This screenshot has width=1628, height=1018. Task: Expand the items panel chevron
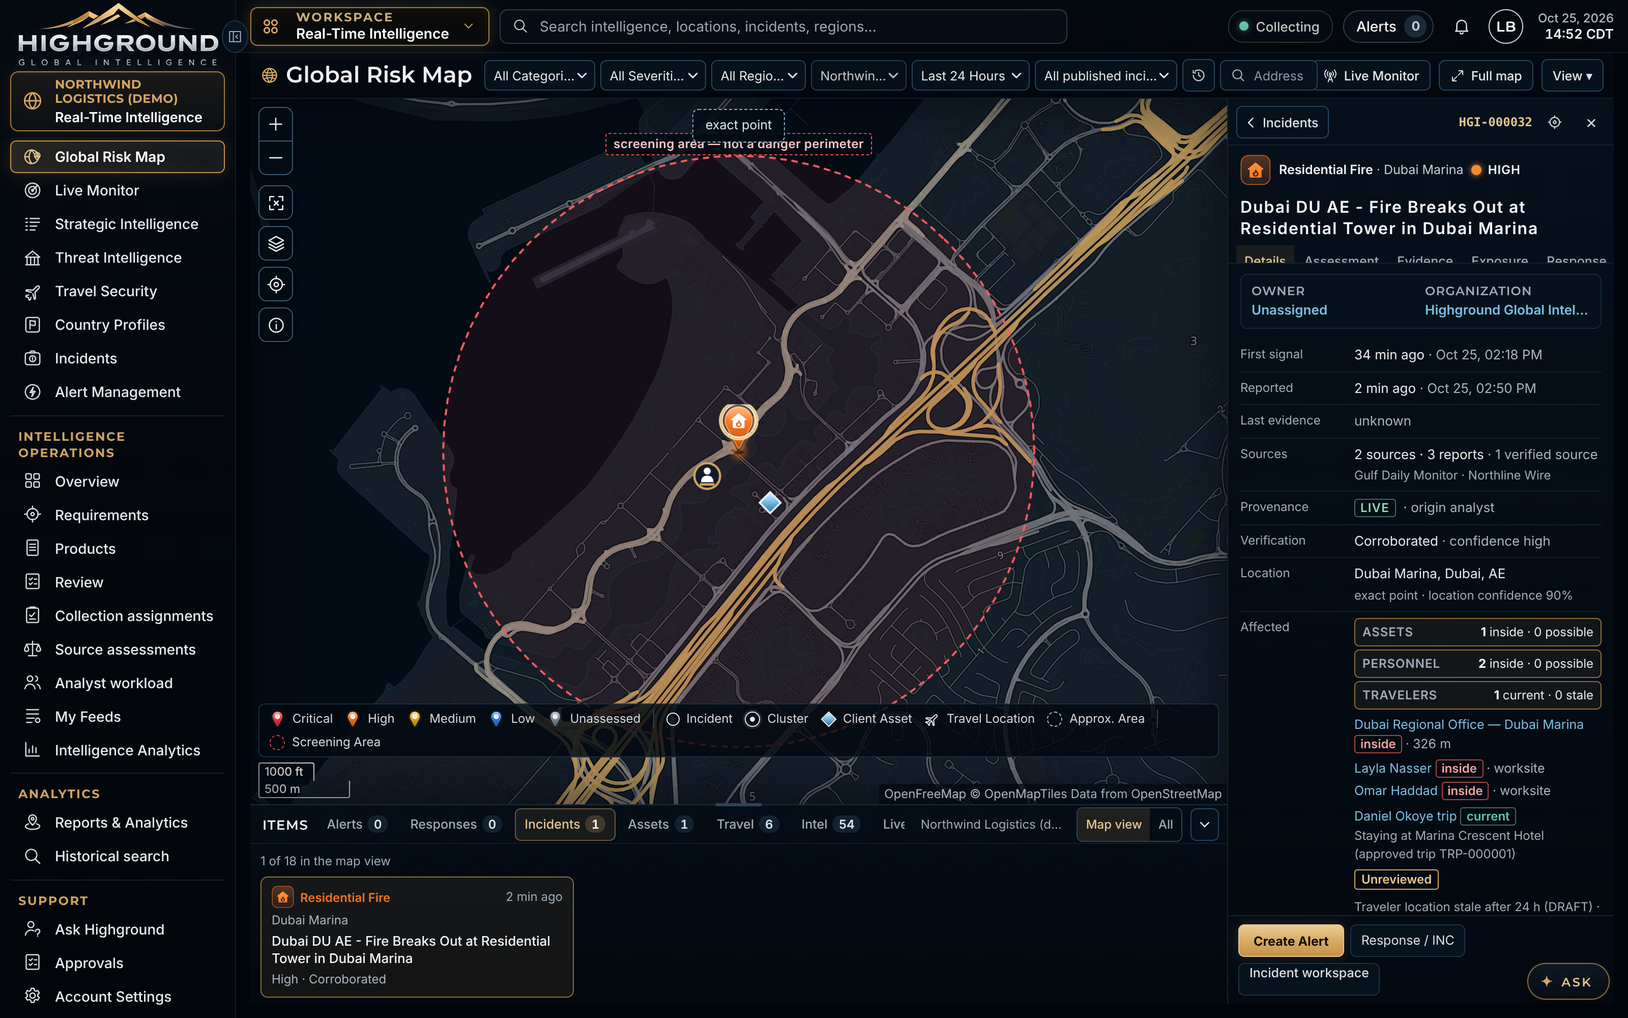click(1204, 824)
